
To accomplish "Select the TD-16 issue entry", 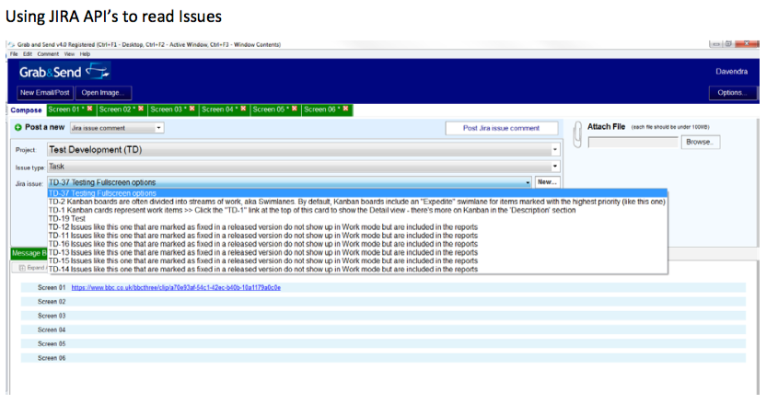I will [357, 244].
